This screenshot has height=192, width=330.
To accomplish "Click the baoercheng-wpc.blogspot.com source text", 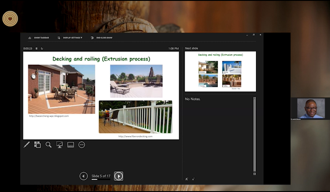I will click(49, 116).
